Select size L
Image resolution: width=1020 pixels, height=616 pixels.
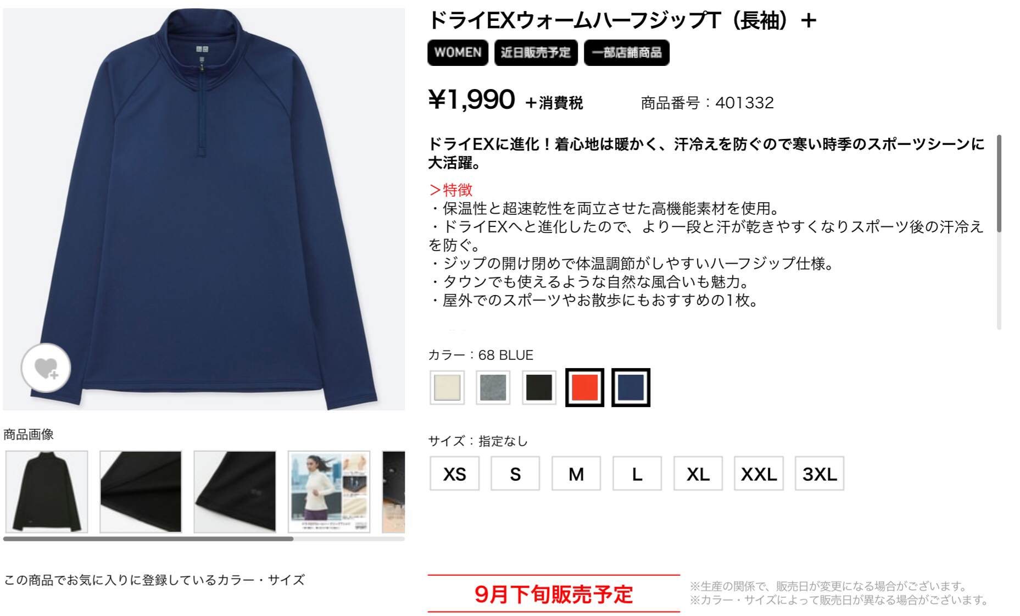637,473
